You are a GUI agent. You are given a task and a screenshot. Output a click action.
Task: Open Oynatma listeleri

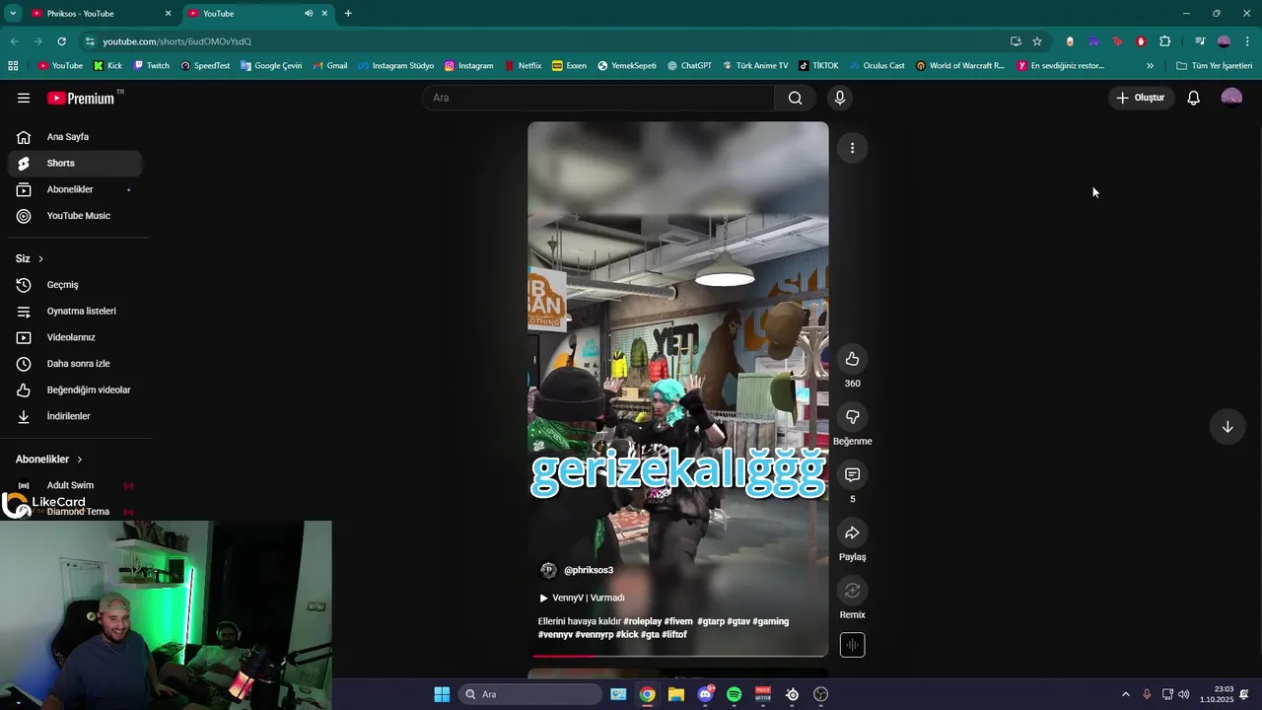[75, 311]
